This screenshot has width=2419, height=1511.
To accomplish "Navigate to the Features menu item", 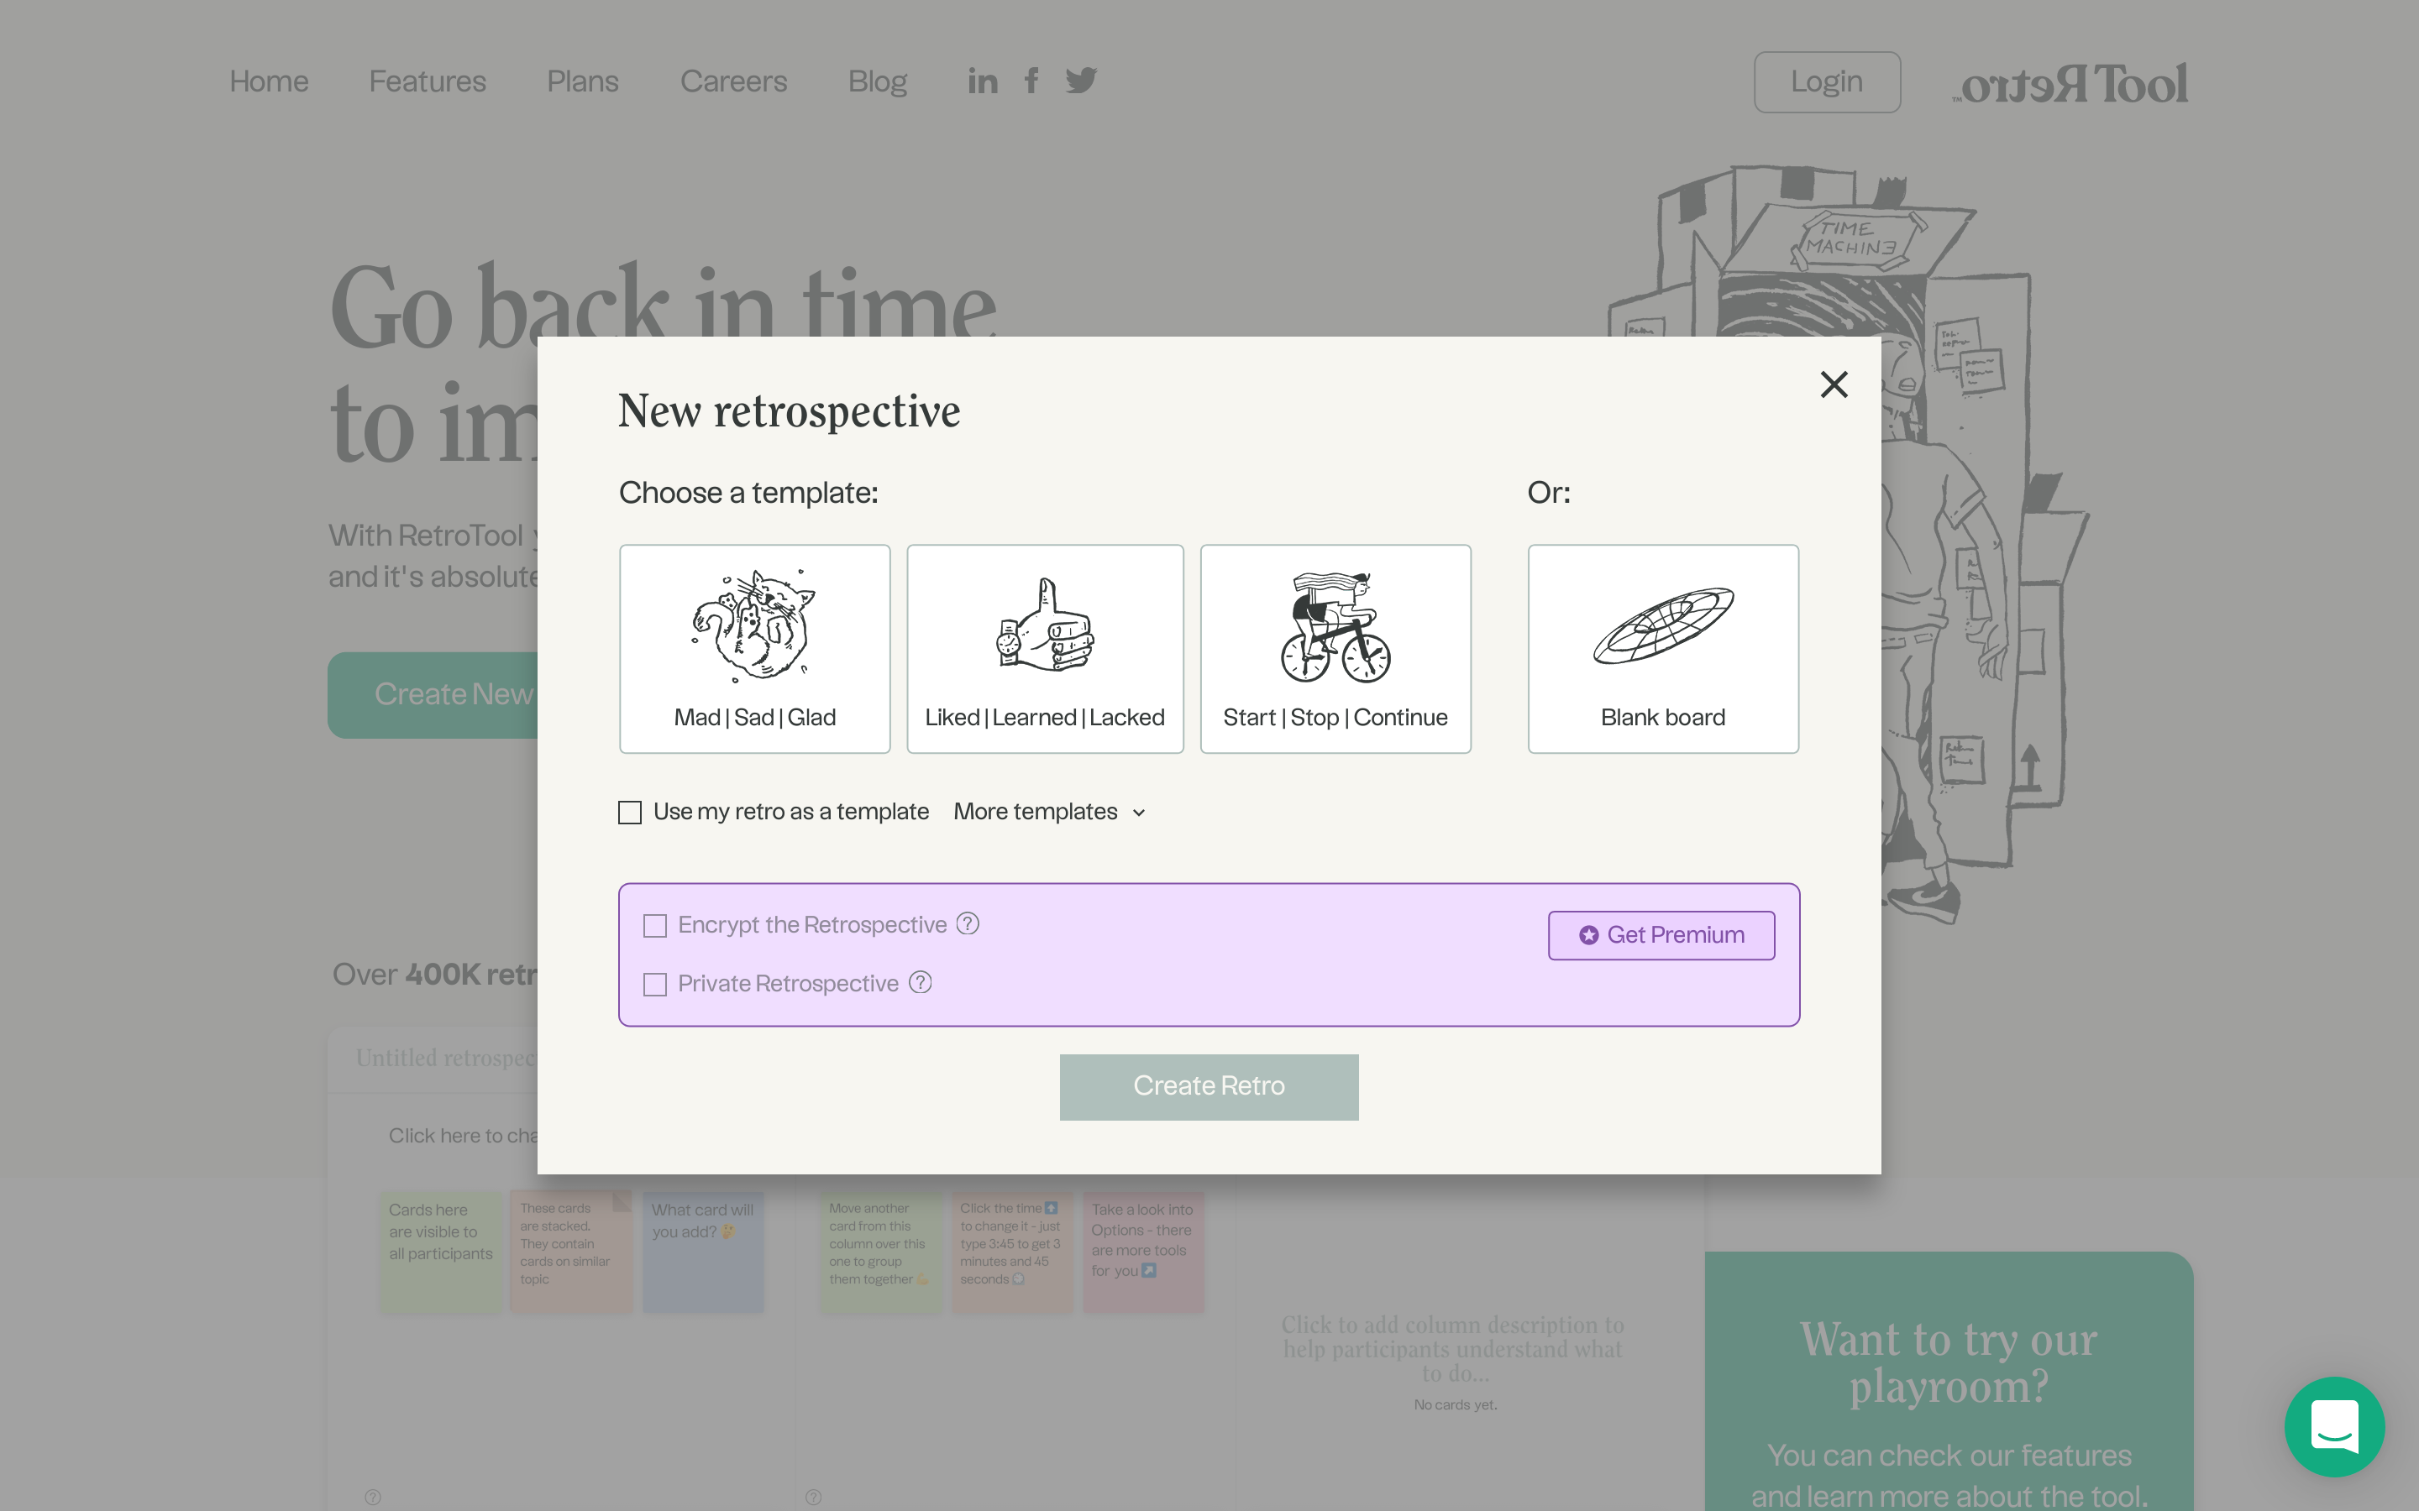I will [x=427, y=80].
